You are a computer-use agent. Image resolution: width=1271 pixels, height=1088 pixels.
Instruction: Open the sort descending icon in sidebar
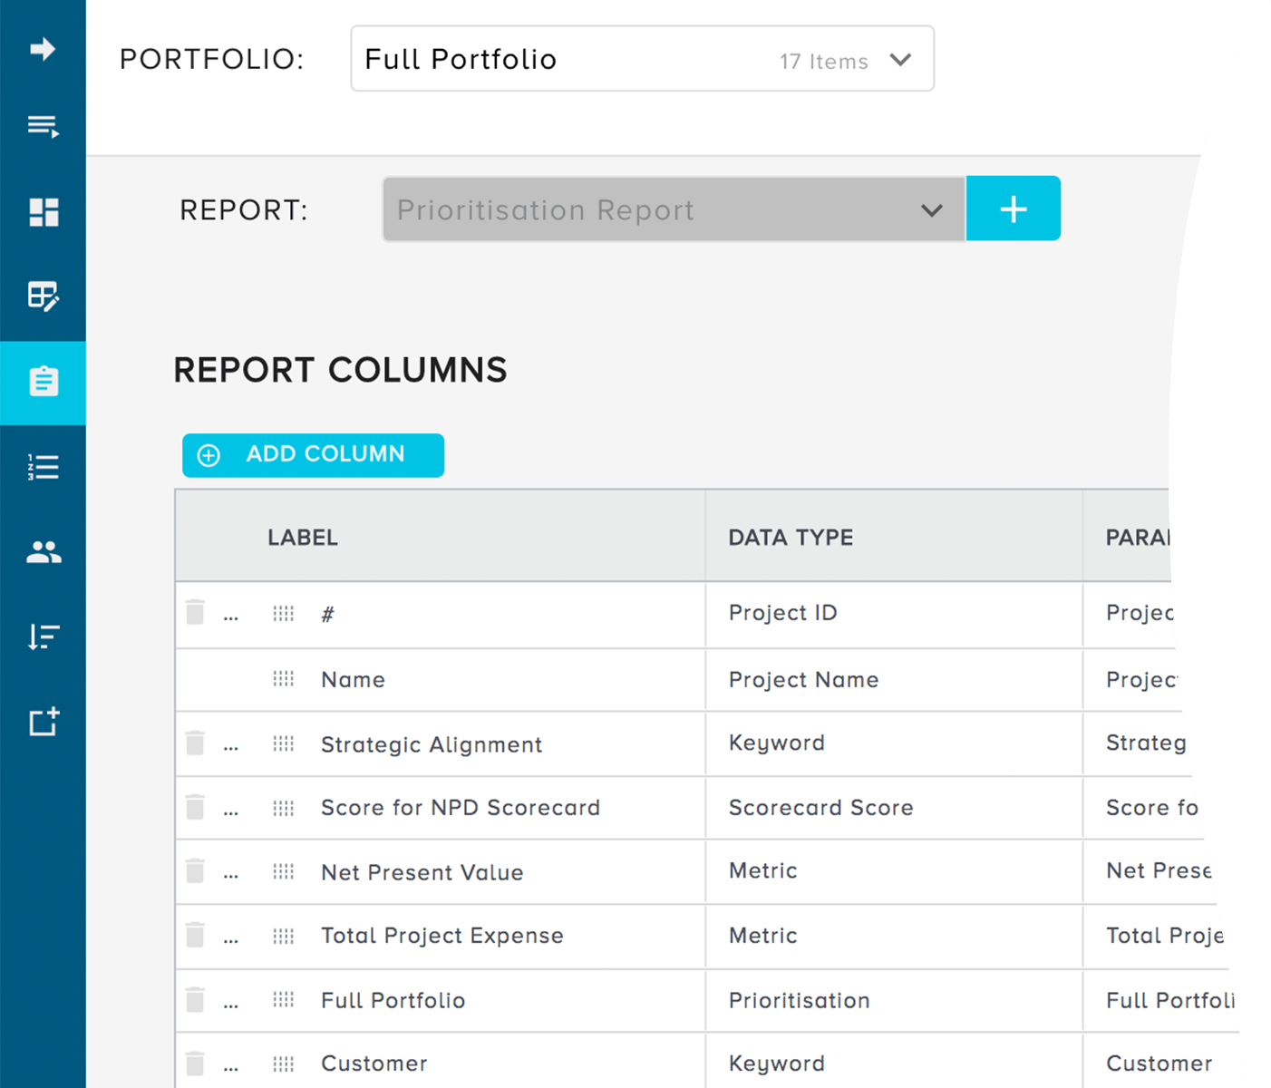pos(43,636)
